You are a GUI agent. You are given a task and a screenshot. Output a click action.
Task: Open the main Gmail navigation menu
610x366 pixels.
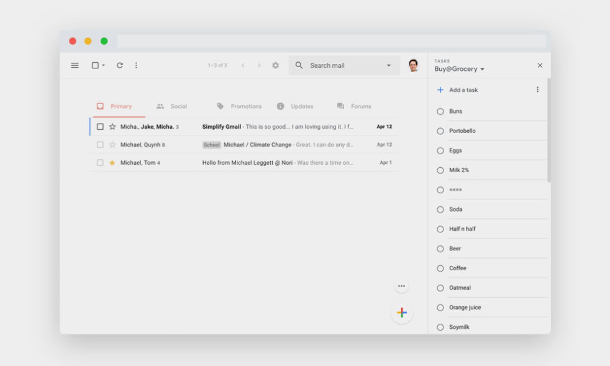[75, 65]
